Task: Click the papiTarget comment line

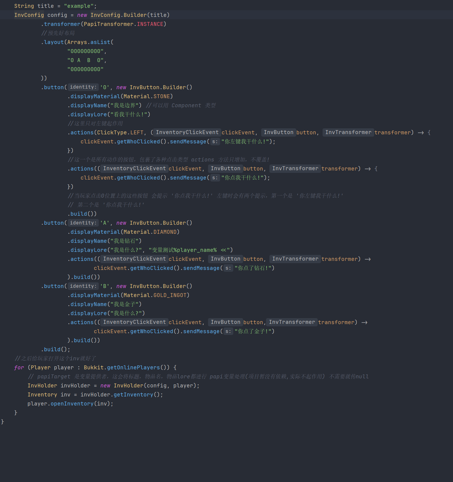Action: 198,377
